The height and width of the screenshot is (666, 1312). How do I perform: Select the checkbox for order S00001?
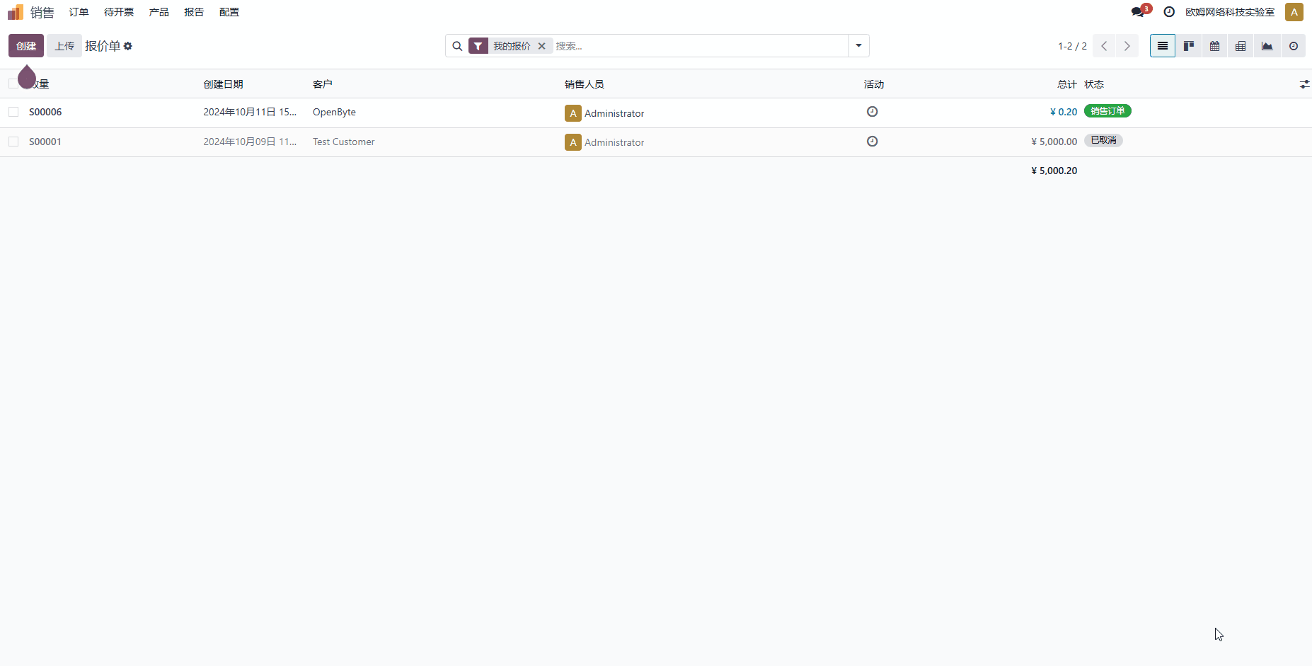[13, 142]
